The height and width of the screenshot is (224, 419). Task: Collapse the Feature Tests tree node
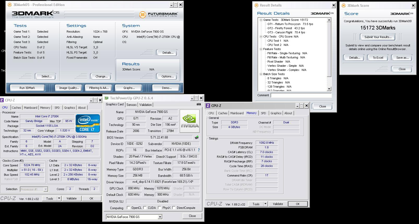pyautogui.click(x=261, y=49)
